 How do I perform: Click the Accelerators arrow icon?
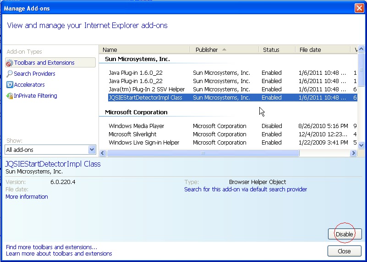coord(10,84)
